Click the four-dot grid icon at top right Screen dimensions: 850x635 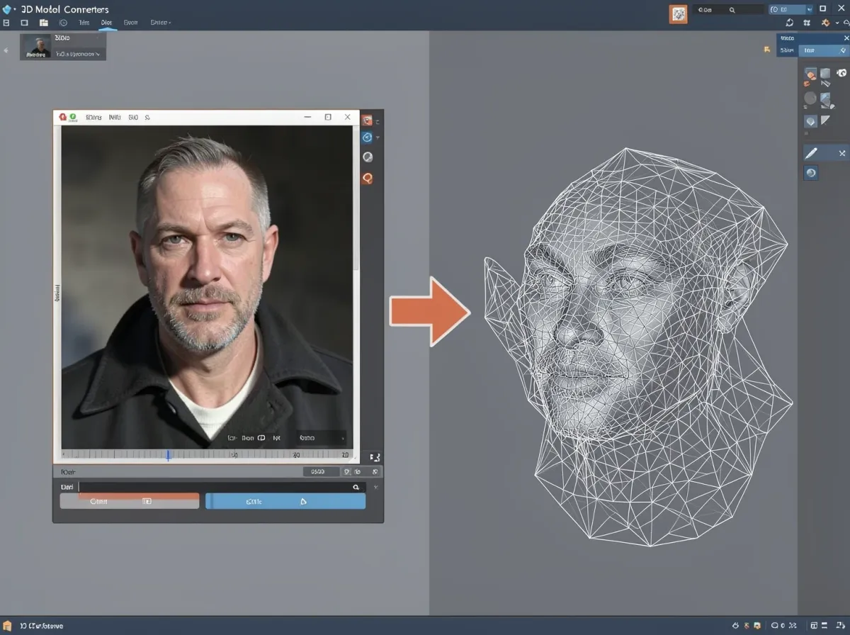coord(808,23)
